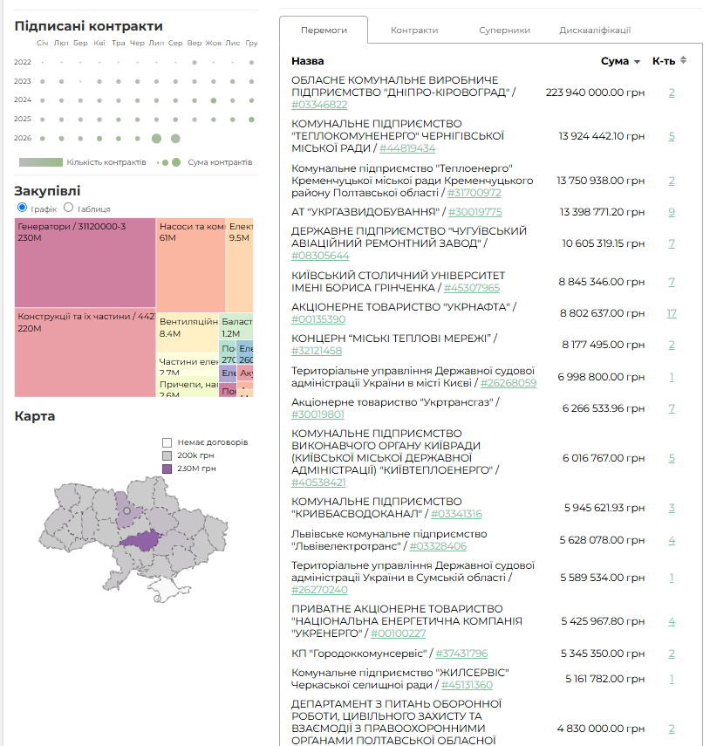Click the Вентиляційн 8.4M treemap block
The height and width of the screenshot is (746, 710).
[188, 332]
